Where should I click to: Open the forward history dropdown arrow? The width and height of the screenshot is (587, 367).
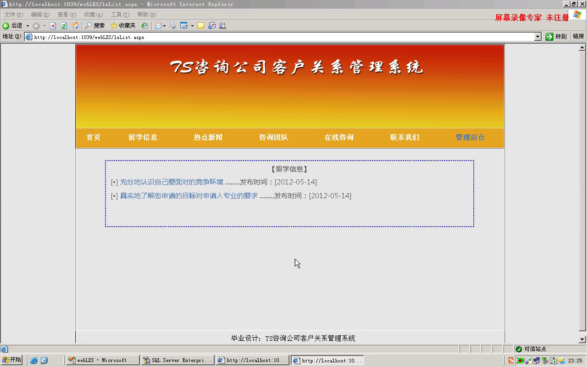[x=44, y=26]
